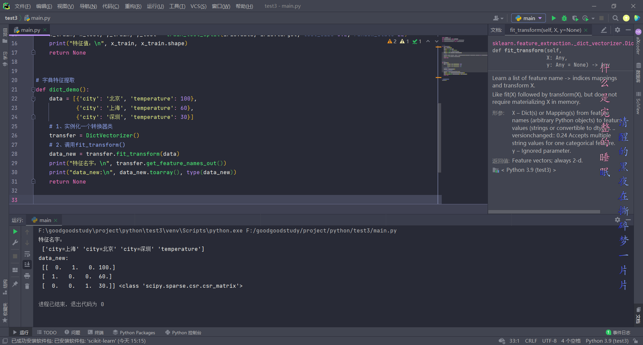This screenshot has width=643, height=345.
Task: Switch to Python Packages tab
Action: [134, 333]
